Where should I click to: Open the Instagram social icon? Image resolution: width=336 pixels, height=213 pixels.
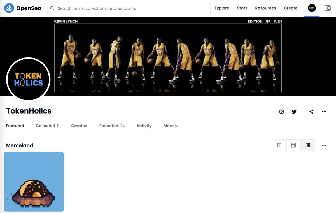click(x=281, y=111)
